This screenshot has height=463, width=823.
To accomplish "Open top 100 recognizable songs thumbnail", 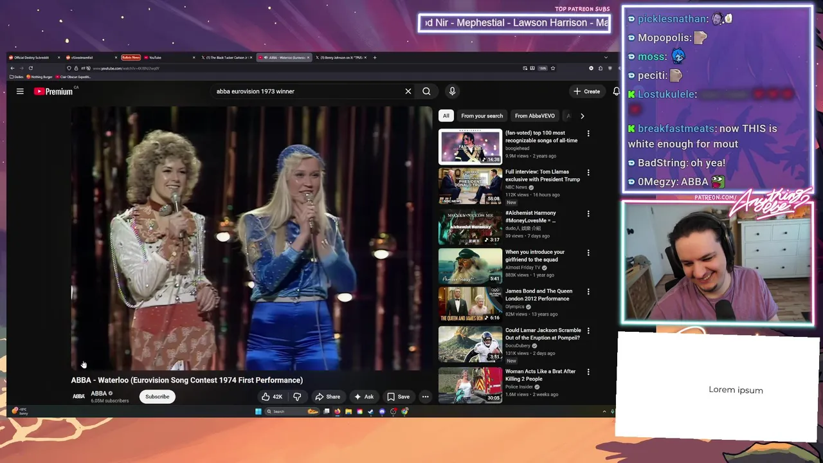I will pyautogui.click(x=470, y=147).
